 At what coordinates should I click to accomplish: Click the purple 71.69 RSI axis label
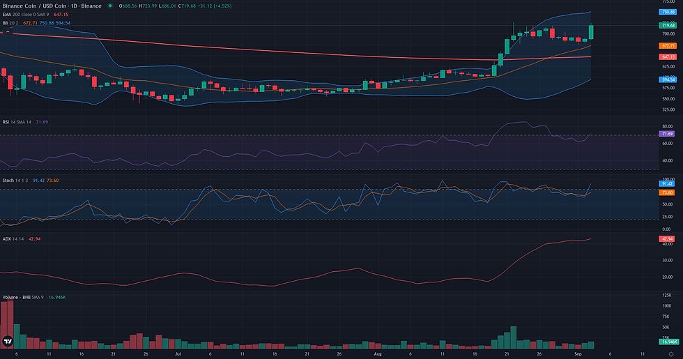pos(668,134)
